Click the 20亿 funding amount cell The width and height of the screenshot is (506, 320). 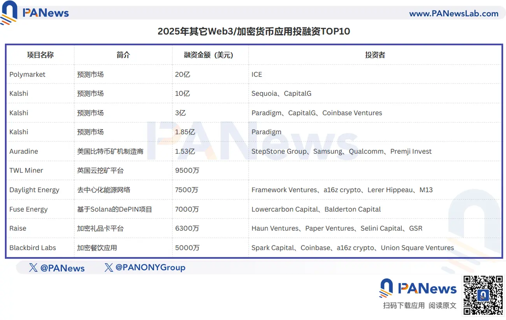pyautogui.click(x=183, y=74)
